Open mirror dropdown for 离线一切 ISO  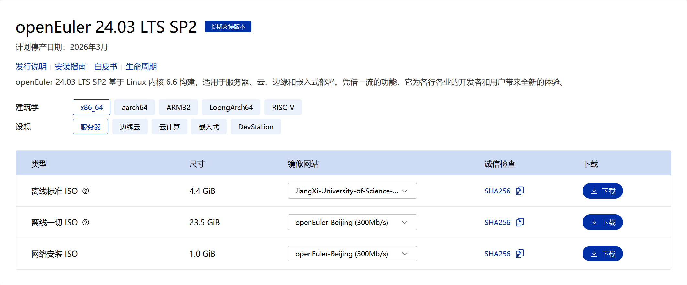point(352,222)
